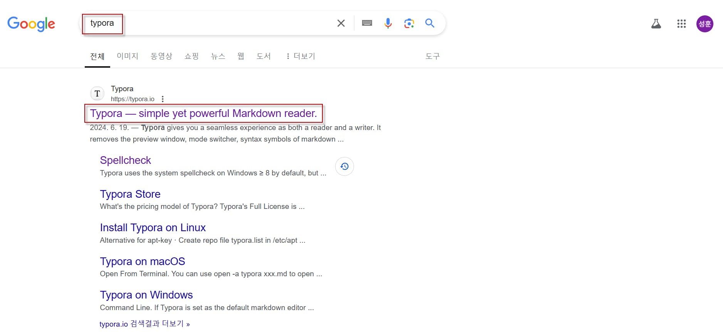Click 'Alternative for apt-key' description text
723x332 pixels.
(x=203, y=240)
